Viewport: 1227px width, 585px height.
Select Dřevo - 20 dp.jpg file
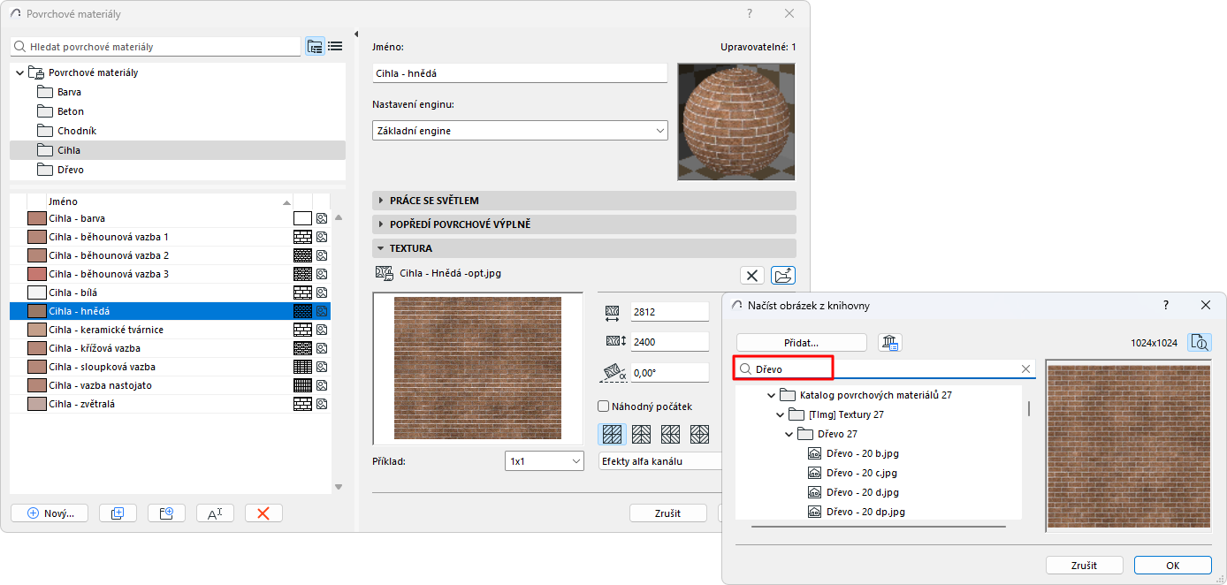(x=857, y=512)
